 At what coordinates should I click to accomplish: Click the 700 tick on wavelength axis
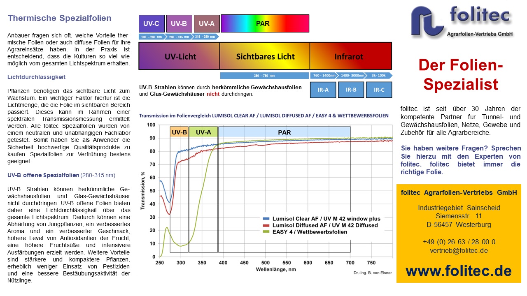point(350,263)
